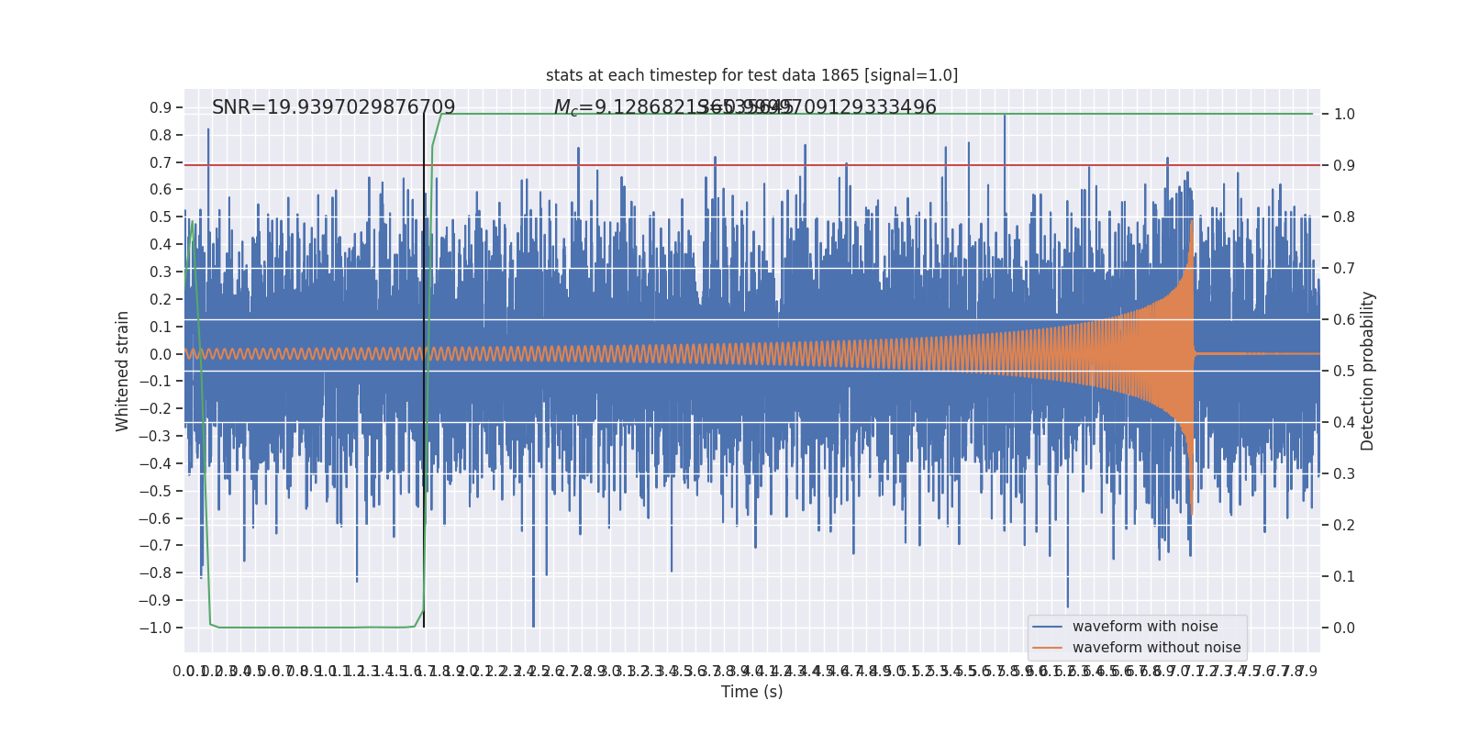Click the red horizontal threshold line
Image resolution: width=1468 pixels, height=734 pixels.
pos(751,165)
